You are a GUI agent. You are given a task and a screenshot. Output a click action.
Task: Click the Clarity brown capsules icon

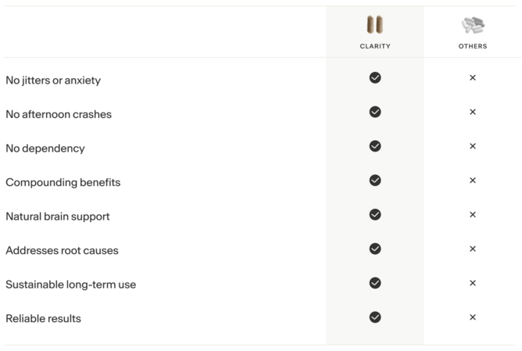click(x=375, y=26)
